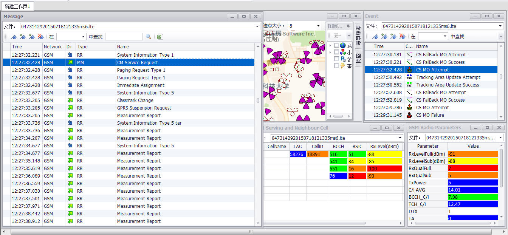Click direction arrow icon of Immediate Assignment row
Viewport: 508px width, 235px height.
(70, 85)
